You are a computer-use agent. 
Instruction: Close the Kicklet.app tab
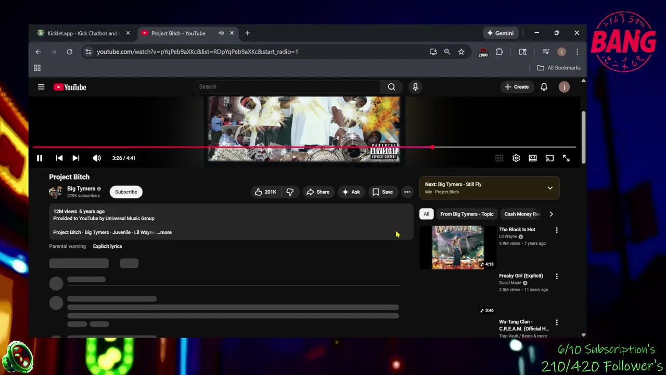click(128, 33)
